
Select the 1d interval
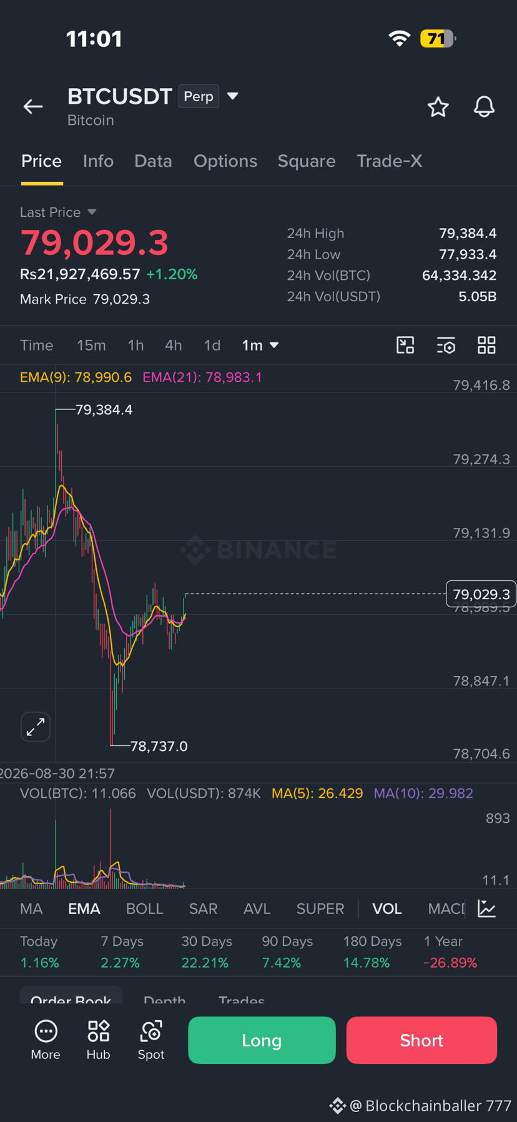212,345
